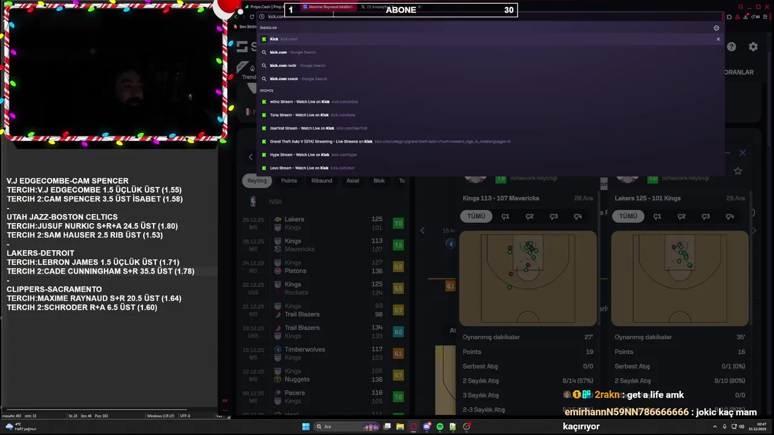This screenshot has width=774, height=435.
Task: Open Task View from the taskbar
Action: tap(387, 427)
